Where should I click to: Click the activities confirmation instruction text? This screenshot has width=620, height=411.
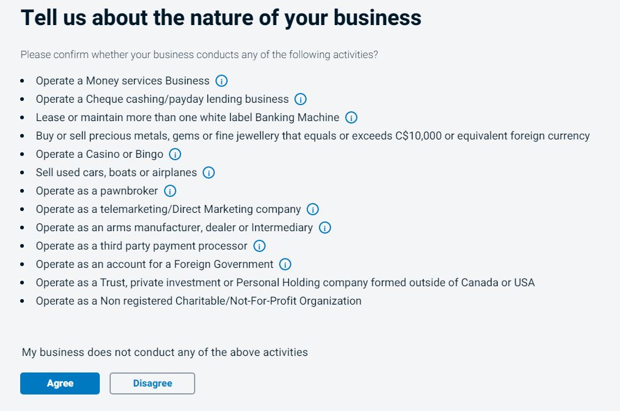click(x=200, y=54)
